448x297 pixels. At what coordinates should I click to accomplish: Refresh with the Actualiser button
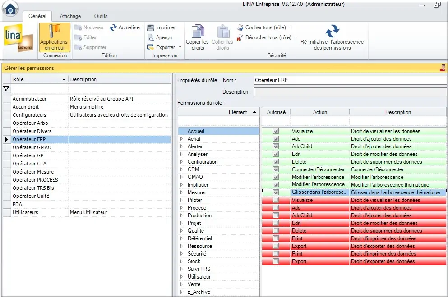coord(125,27)
